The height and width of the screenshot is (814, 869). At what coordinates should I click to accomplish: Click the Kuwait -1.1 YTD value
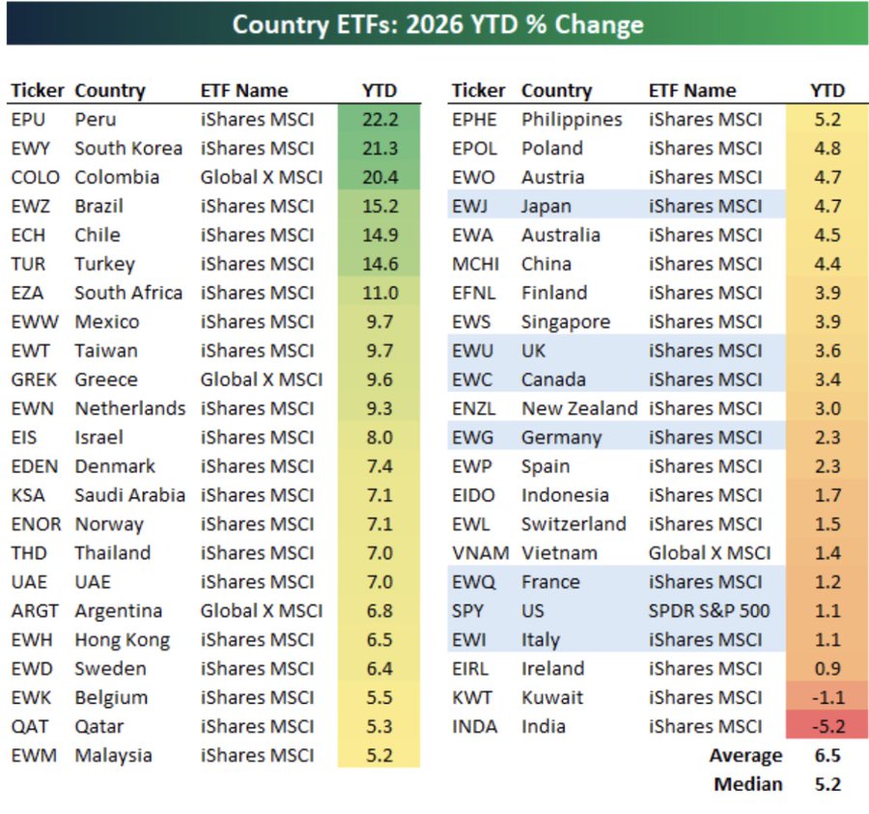[x=827, y=697]
